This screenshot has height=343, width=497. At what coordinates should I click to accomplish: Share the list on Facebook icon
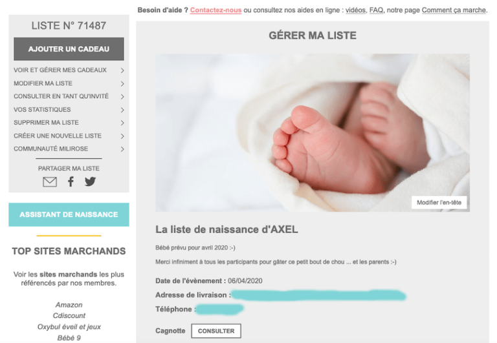click(71, 182)
